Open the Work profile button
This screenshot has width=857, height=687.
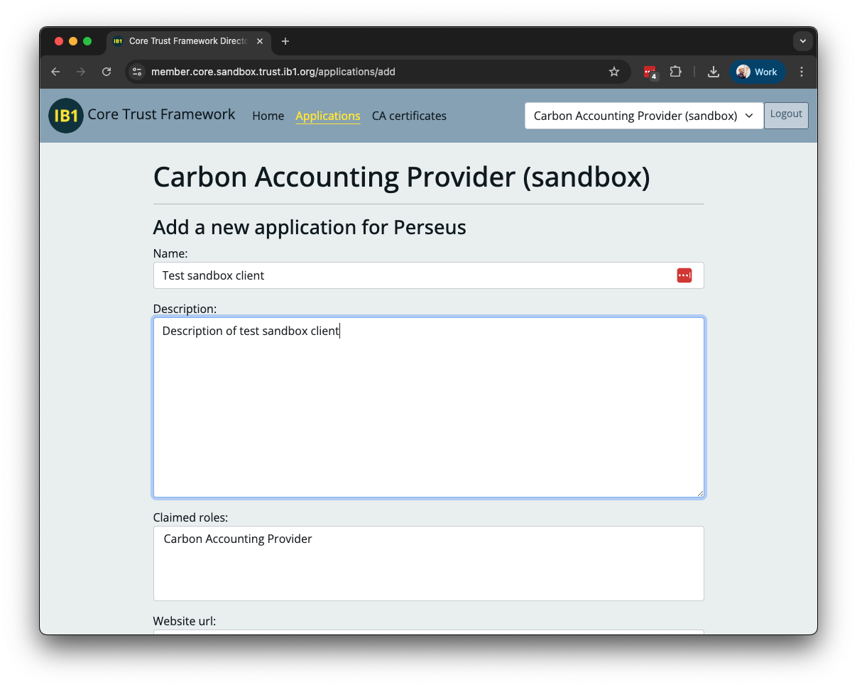click(758, 72)
